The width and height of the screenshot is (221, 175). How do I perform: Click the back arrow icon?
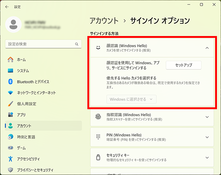[x=7, y=7]
